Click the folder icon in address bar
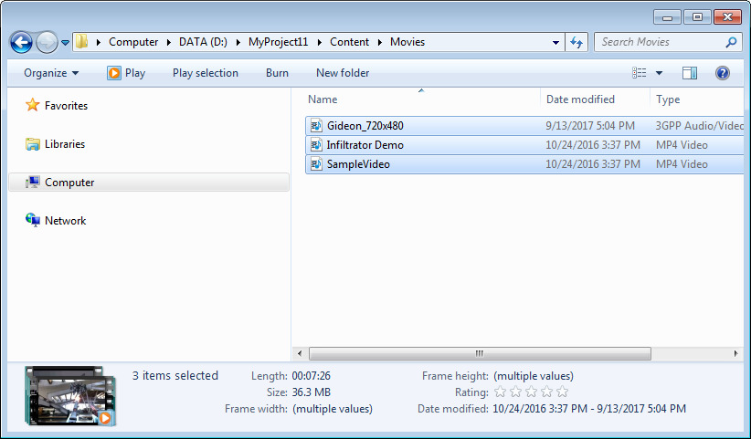This screenshot has width=751, height=439. (x=82, y=42)
